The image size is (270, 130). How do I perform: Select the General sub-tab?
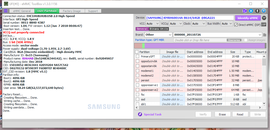tap(142, 29)
